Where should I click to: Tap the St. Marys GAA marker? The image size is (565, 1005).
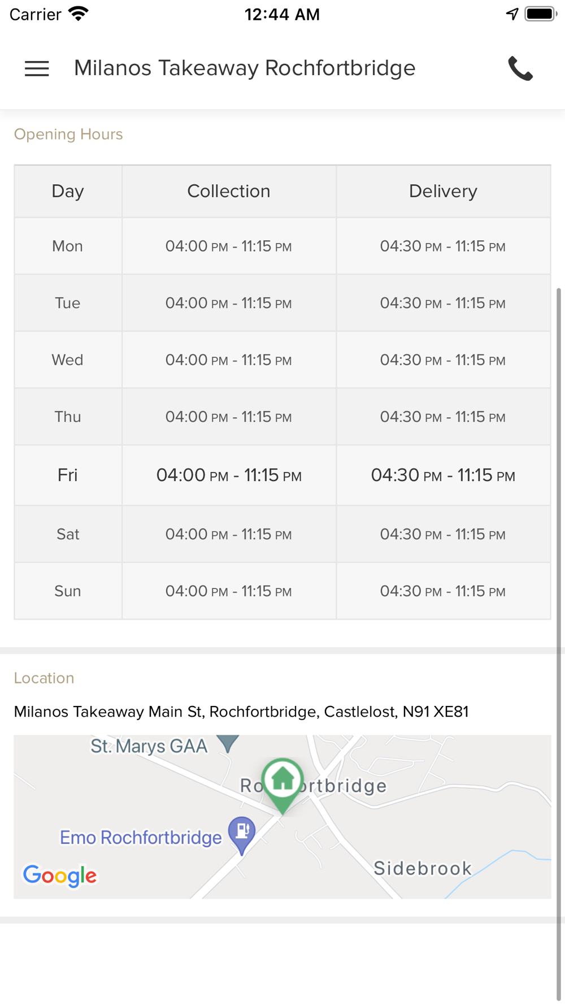(228, 743)
